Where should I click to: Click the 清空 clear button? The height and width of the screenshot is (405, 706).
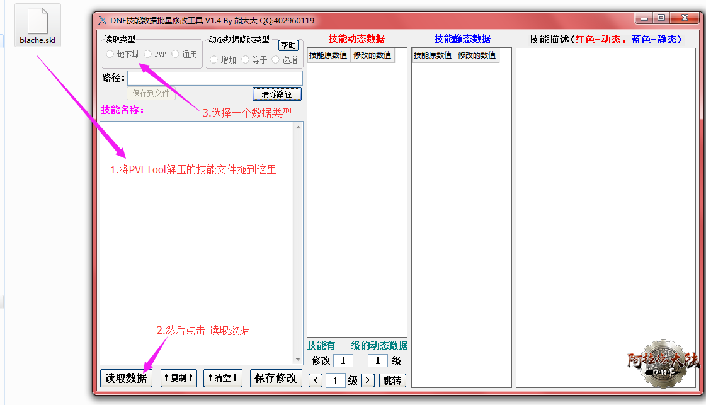[x=222, y=378]
